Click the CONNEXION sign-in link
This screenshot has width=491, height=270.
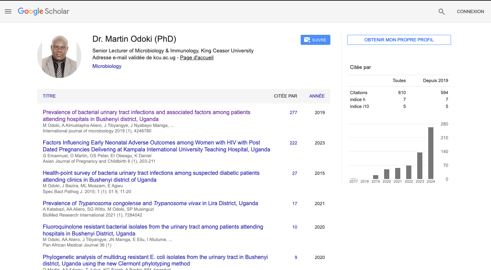(x=470, y=11)
